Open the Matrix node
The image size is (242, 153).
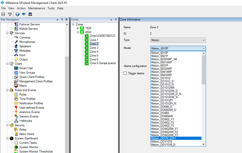pos(23,86)
